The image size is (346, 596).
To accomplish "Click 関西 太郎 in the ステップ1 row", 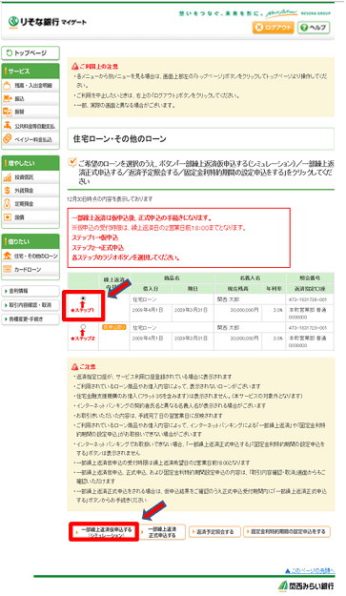I will [228, 299].
